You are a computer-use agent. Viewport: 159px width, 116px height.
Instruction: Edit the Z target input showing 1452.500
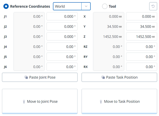coord(142,36)
